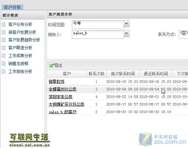
Task: Sort by the 首次联系时间 column header
Action: click(x=123, y=74)
